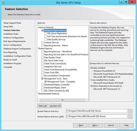The height and width of the screenshot is (131, 137).
Task: Click Unselect All button
Action: (x=55, y=106)
